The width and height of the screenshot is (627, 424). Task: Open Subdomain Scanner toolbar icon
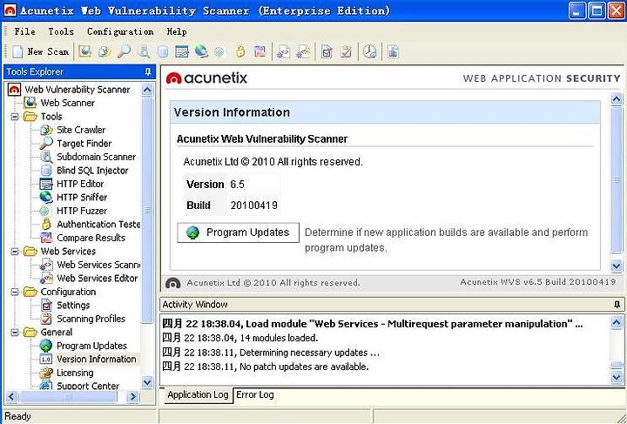(144, 51)
